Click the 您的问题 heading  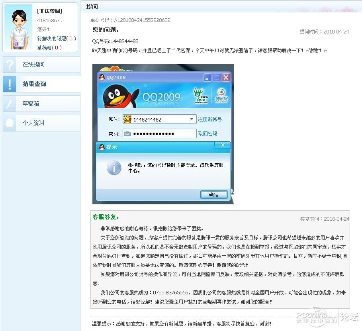pos(105,30)
